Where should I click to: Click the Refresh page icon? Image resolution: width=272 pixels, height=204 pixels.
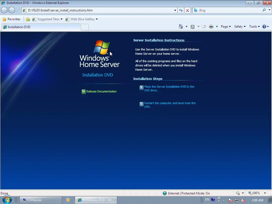point(181,10)
